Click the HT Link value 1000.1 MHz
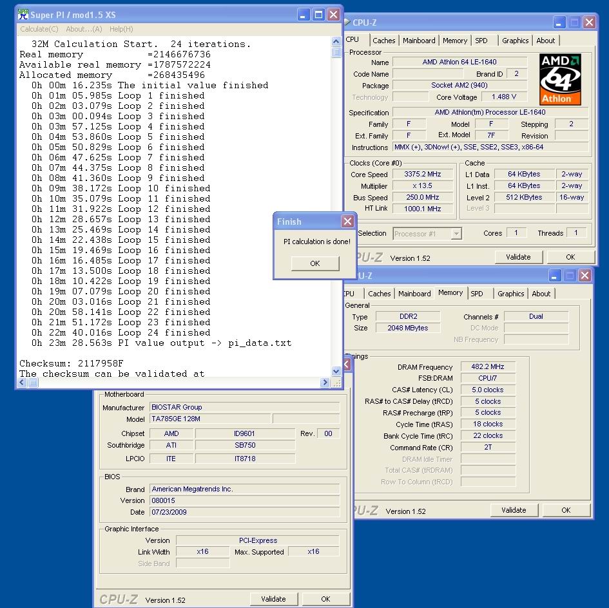This screenshot has width=609, height=608. [423, 209]
